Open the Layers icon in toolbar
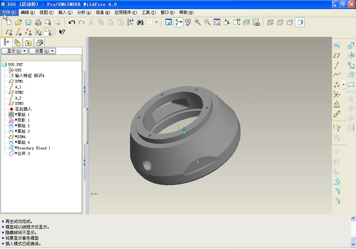This screenshot has width=356, height=249. (246, 22)
